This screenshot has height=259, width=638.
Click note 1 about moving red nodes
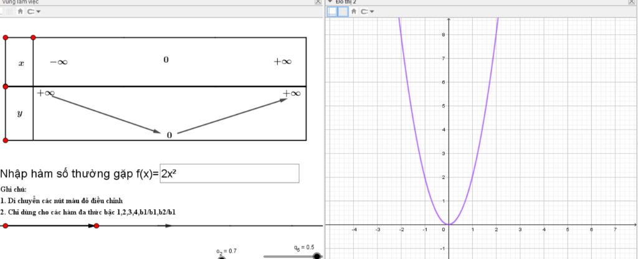coord(62,201)
